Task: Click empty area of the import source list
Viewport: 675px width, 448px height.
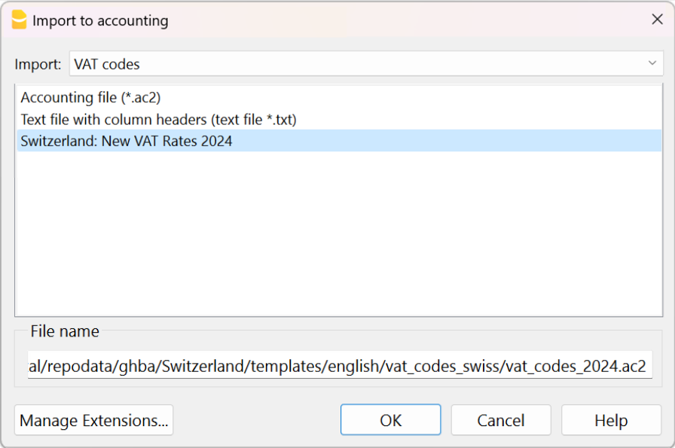Action: tap(337, 226)
